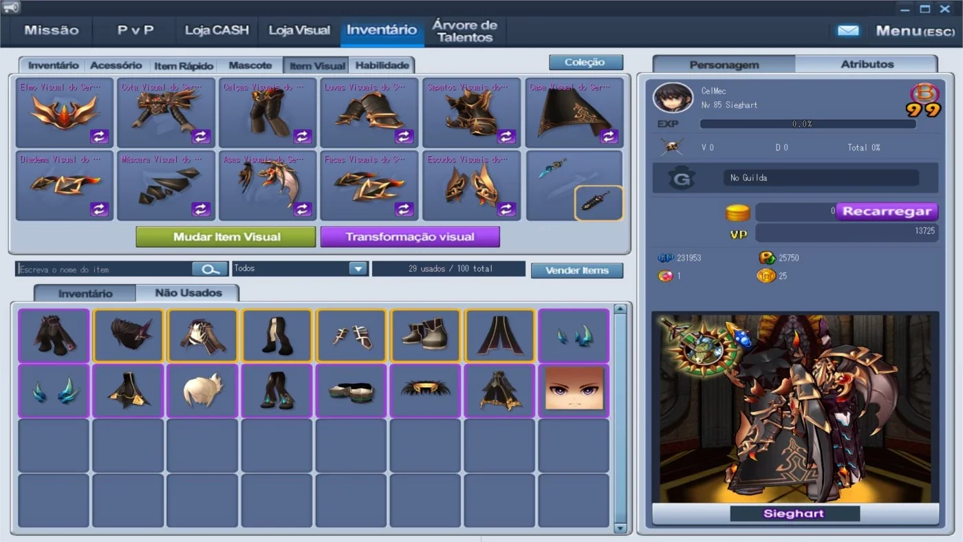Click swap icon on Máscara Visual slot

pyautogui.click(x=202, y=209)
